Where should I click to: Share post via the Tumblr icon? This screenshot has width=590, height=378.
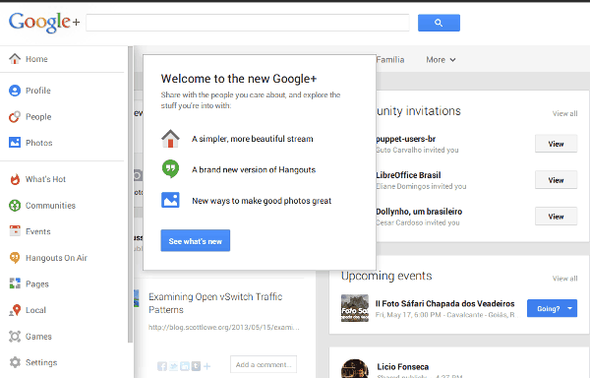coord(196,366)
